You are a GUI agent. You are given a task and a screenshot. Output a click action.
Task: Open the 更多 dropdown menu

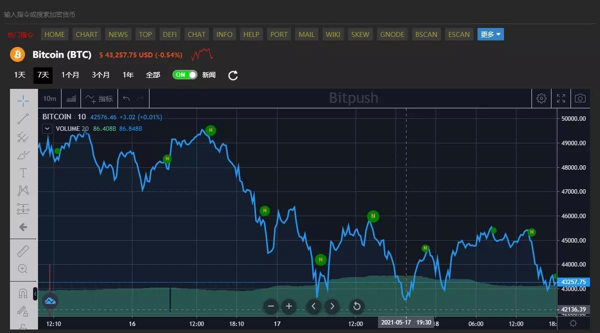490,34
